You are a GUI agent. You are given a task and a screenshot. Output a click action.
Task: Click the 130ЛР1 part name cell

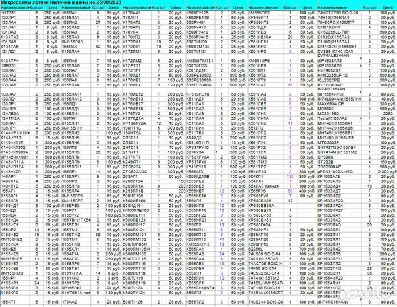click(x=9, y=17)
